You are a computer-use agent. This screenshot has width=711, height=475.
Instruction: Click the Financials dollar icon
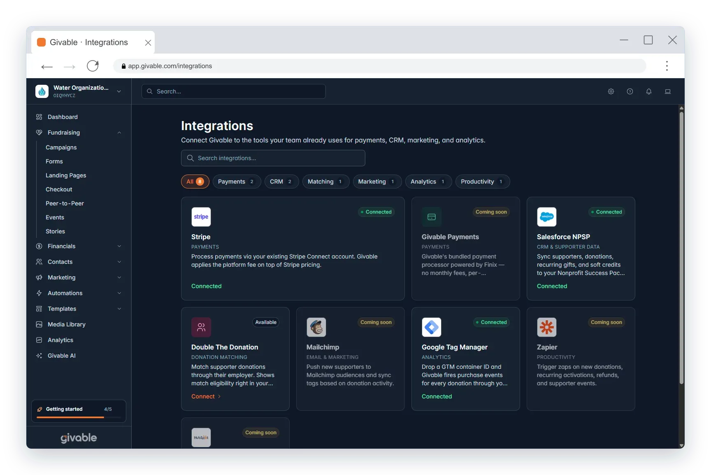[39, 246]
